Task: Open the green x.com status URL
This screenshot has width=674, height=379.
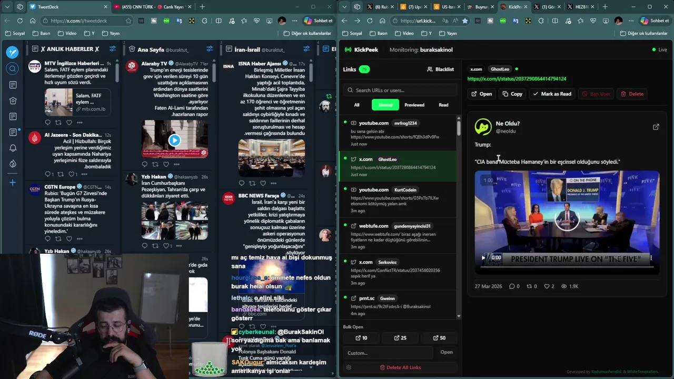Action: [517, 78]
